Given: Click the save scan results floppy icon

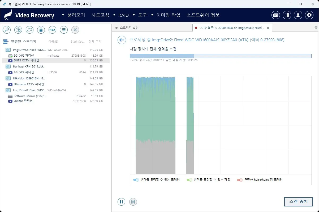Looking at the screenshot, I should click(x=133, y=202).
